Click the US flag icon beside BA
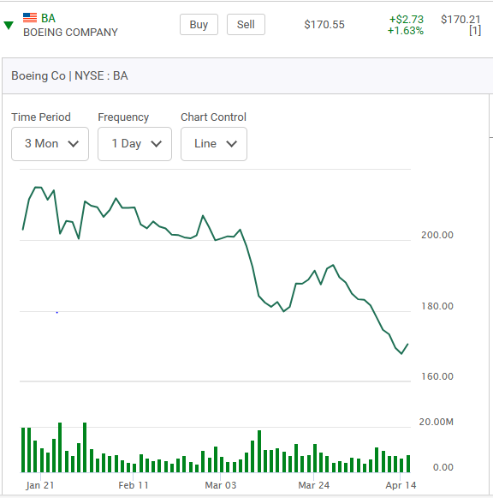 30,17
